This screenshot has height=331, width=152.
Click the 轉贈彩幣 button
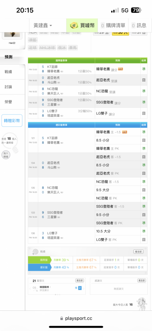click(12, 120)
